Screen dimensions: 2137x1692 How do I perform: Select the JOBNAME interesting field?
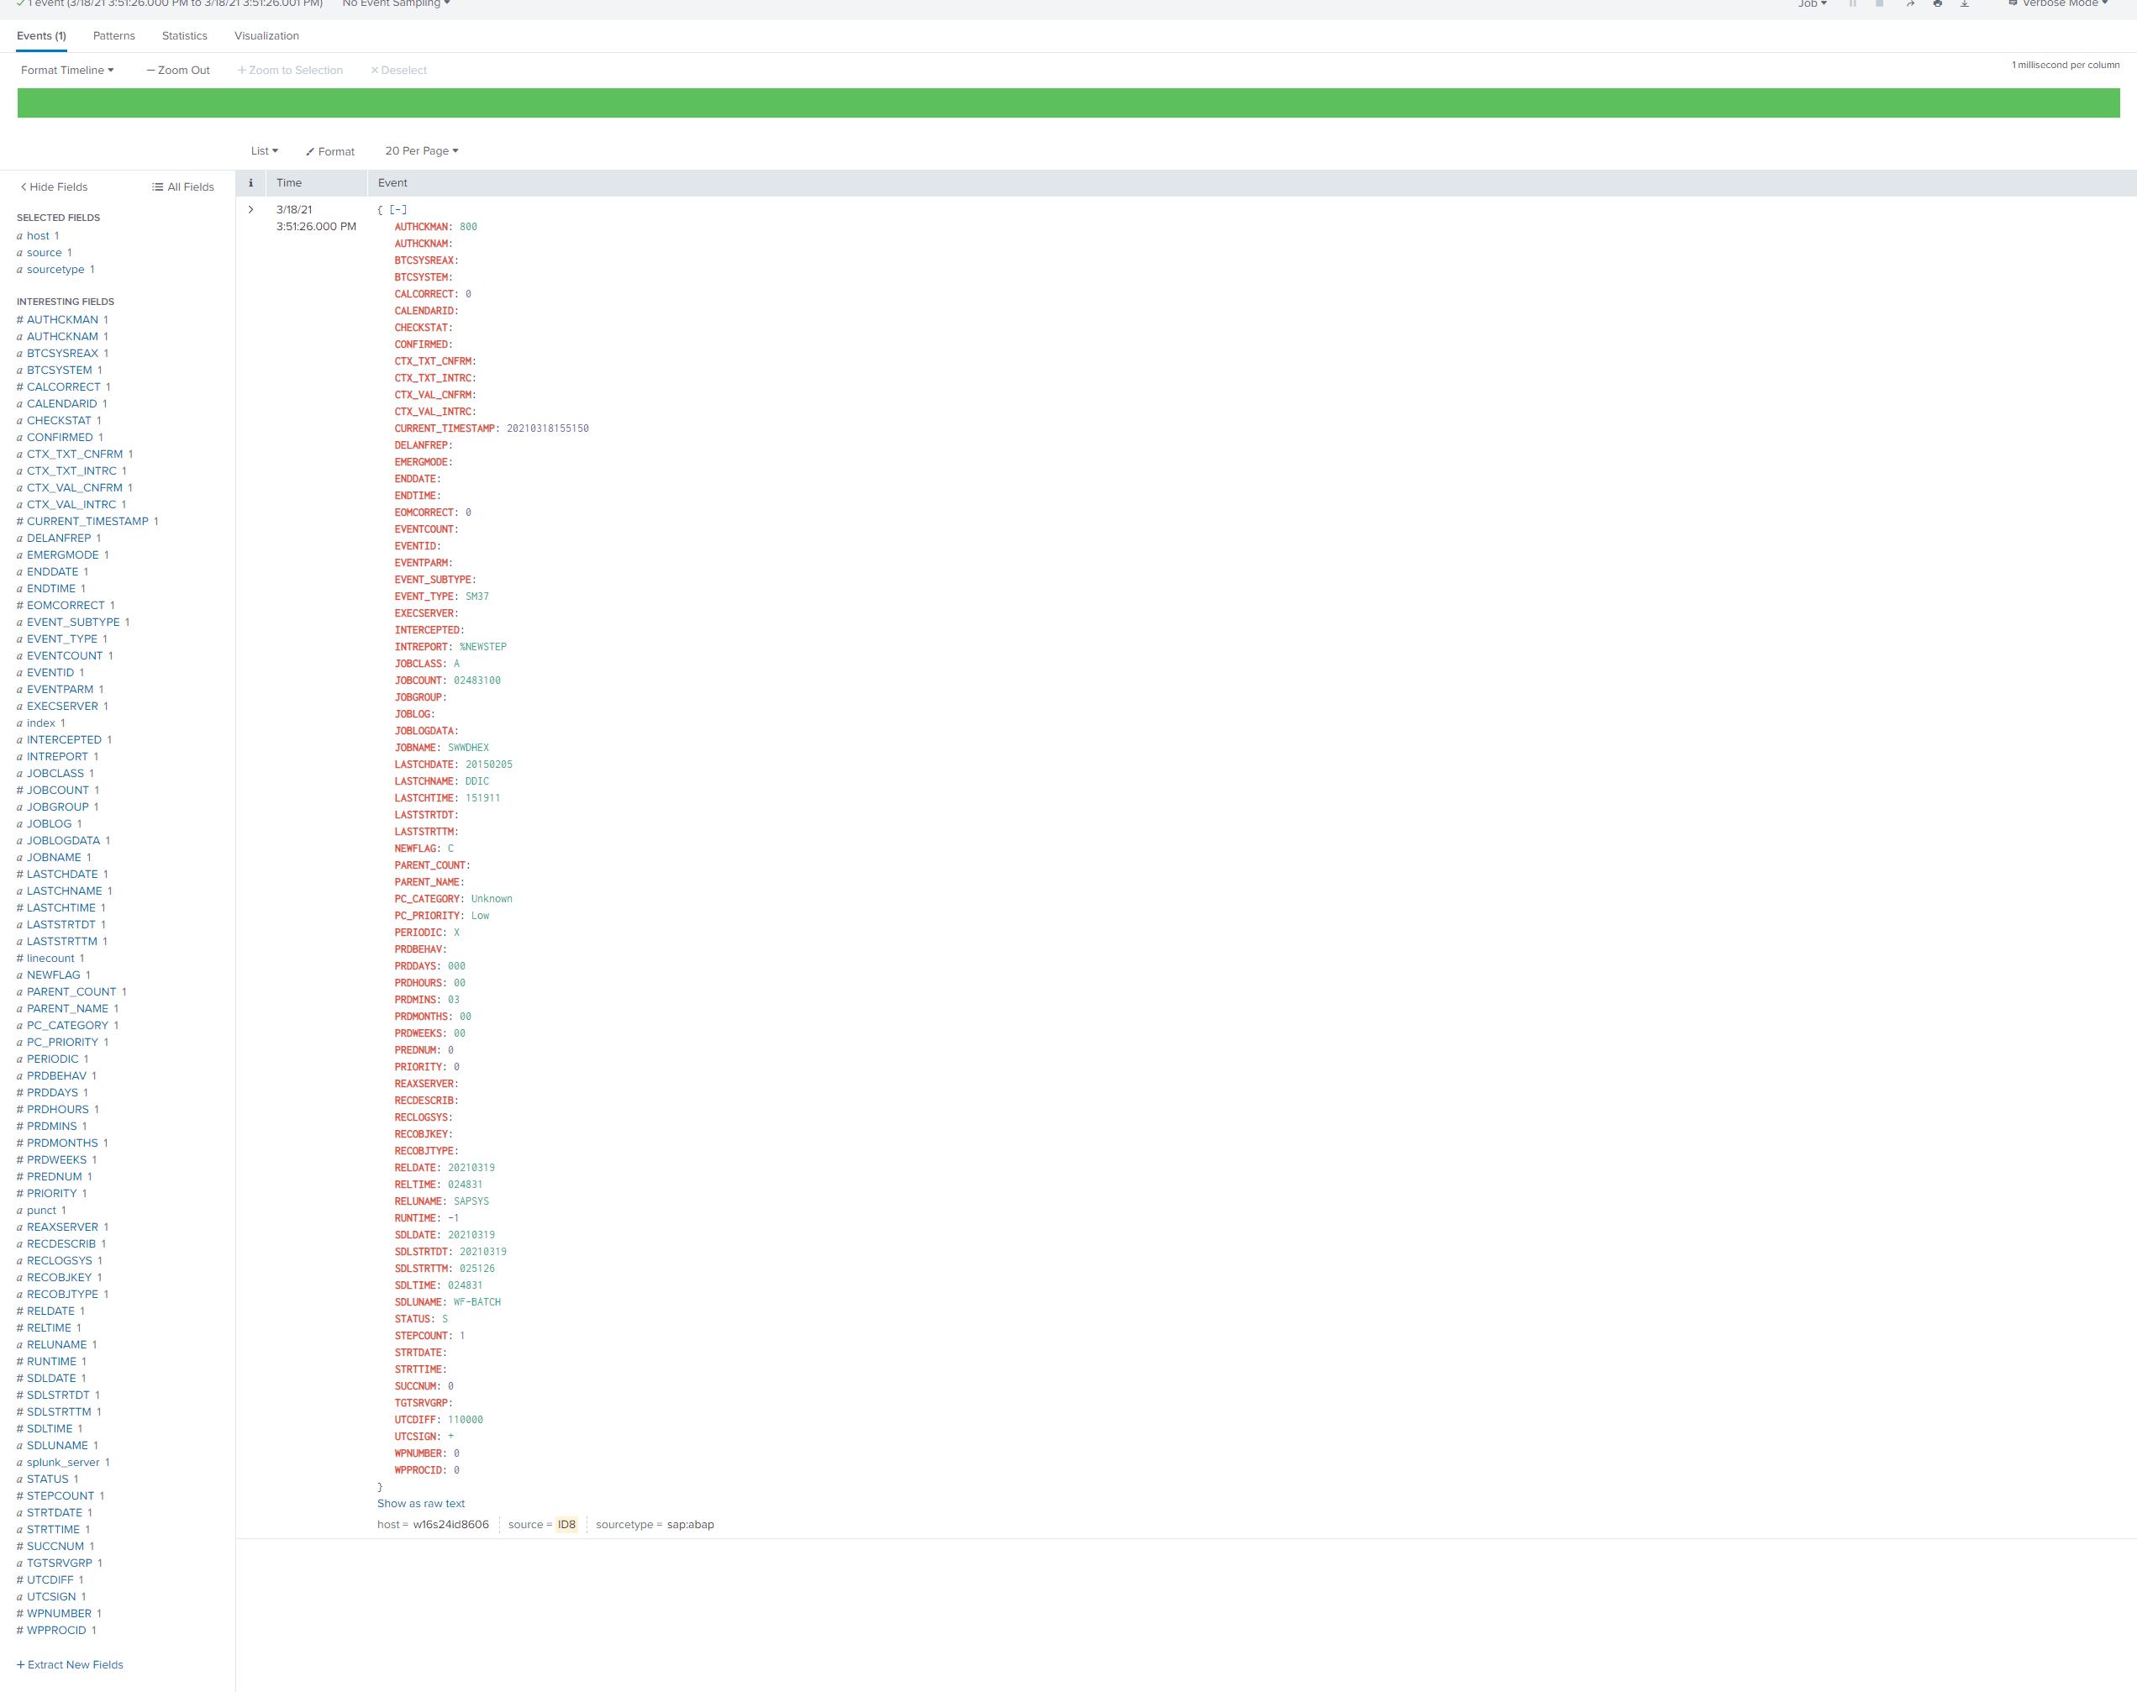click(x=54, y=857)
